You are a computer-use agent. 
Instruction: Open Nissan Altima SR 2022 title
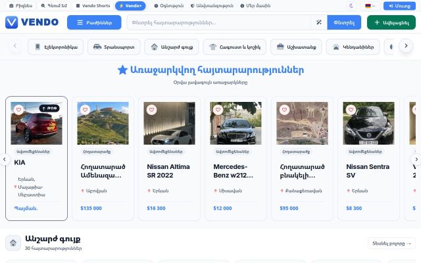click(168, 171)
